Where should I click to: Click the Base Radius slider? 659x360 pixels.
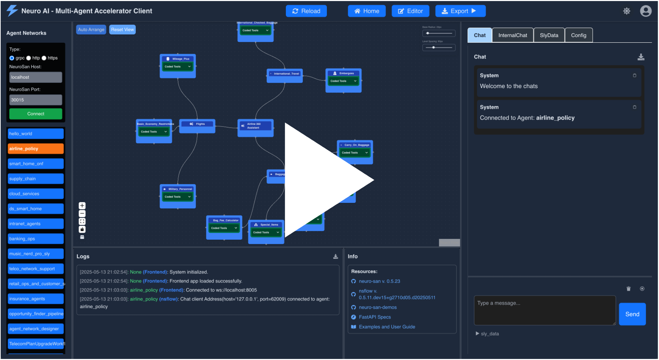[x=439, y=33]
